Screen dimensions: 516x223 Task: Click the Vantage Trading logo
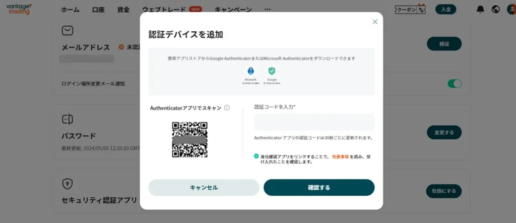[x=19, y=9]
